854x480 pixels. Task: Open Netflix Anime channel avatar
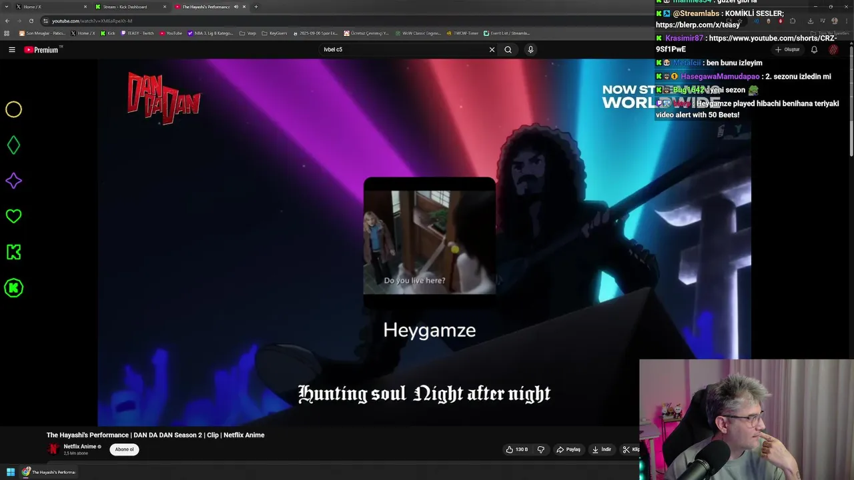53,449
